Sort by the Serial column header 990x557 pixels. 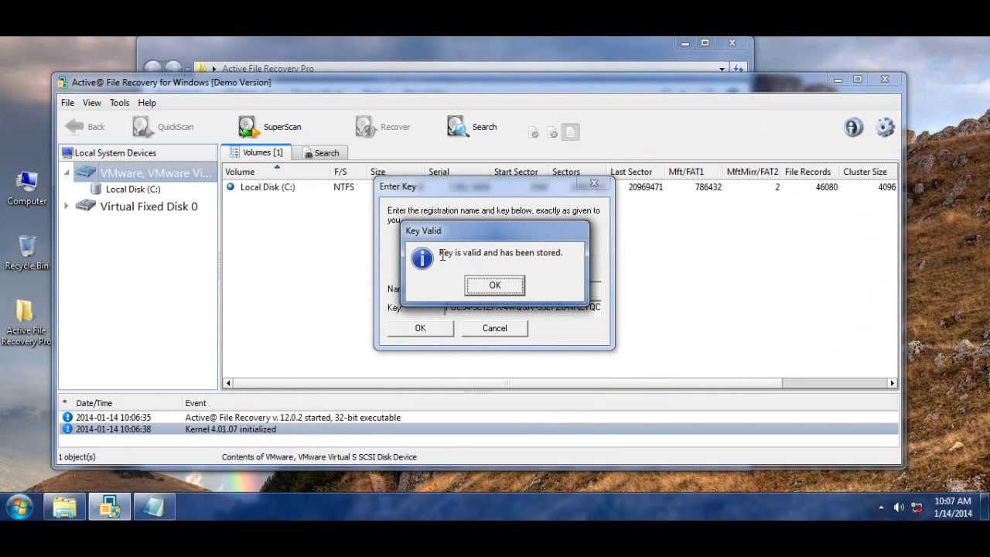click(x=439, y=172)
